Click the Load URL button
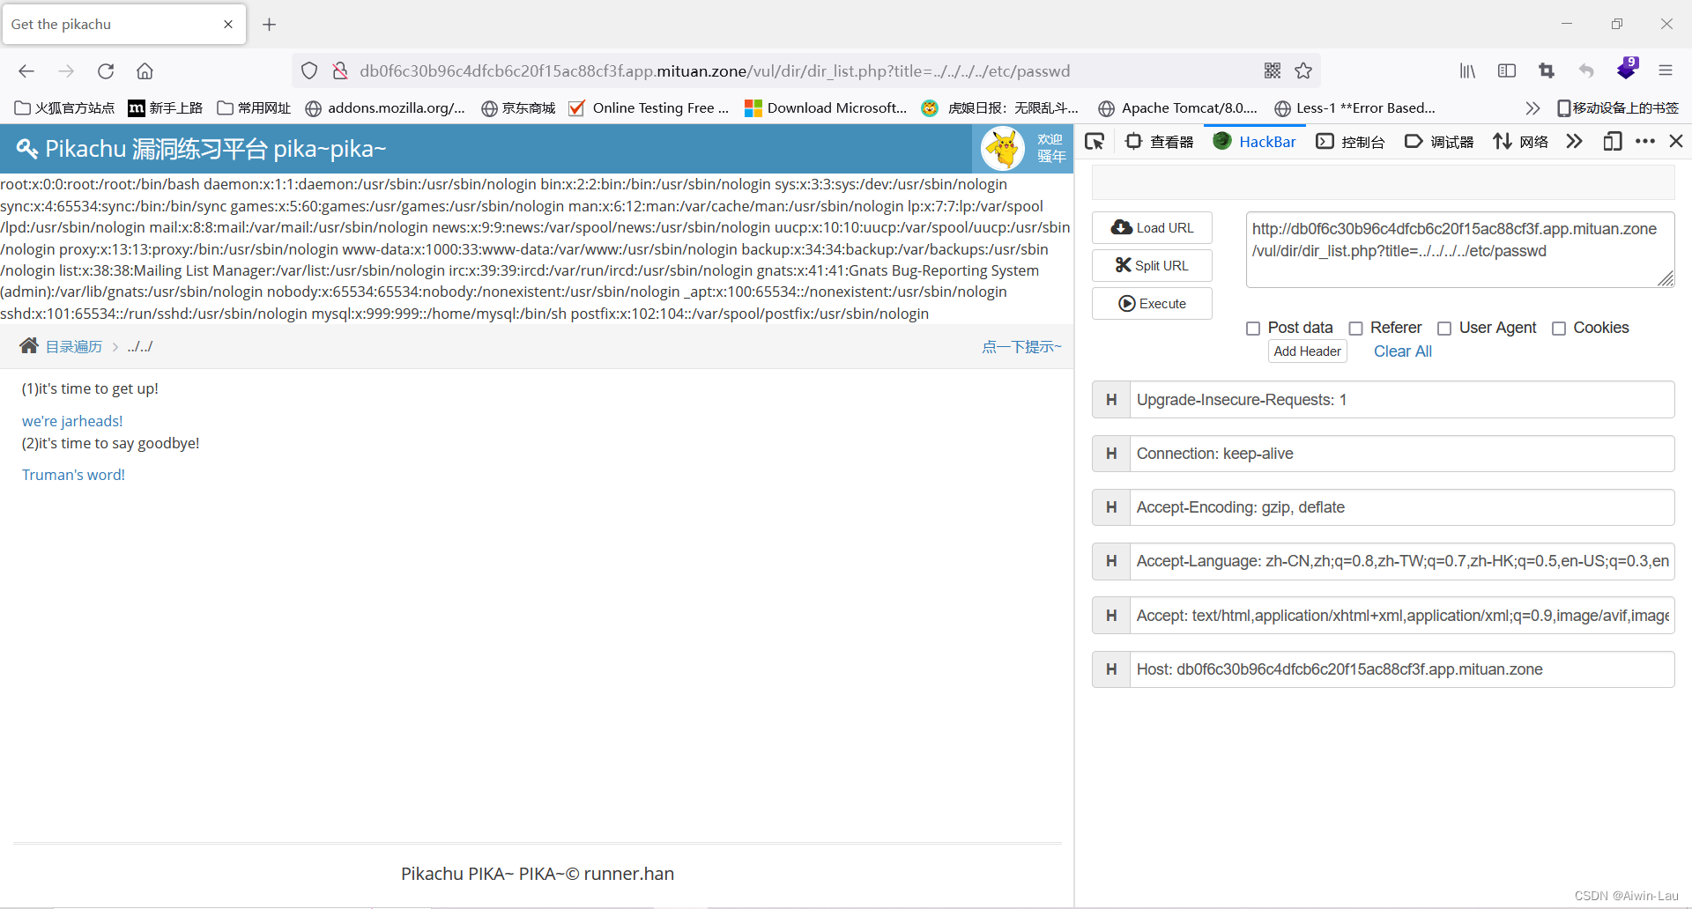The image size is (1692, 909). pos(1152,228)
